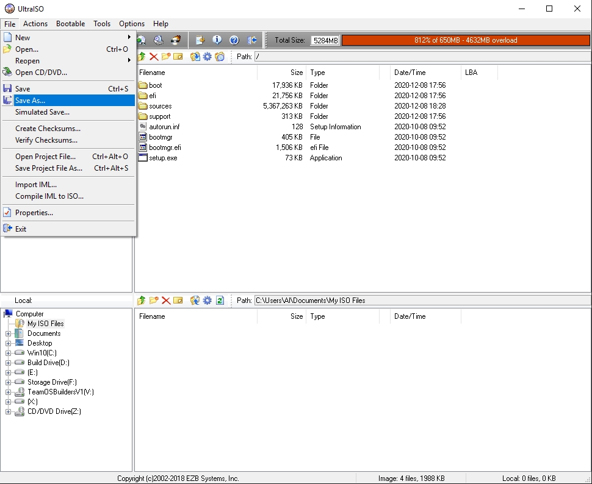Click the Add to image icon in the local toolbar

(x=195, y=301)
